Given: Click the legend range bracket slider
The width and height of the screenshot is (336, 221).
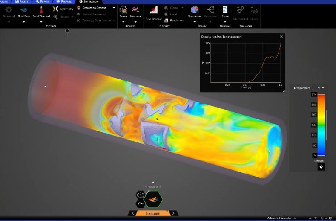Looking at the screenshot, I should [x=327, y=125].
